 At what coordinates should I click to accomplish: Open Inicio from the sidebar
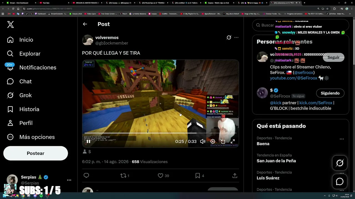point(20,40)
